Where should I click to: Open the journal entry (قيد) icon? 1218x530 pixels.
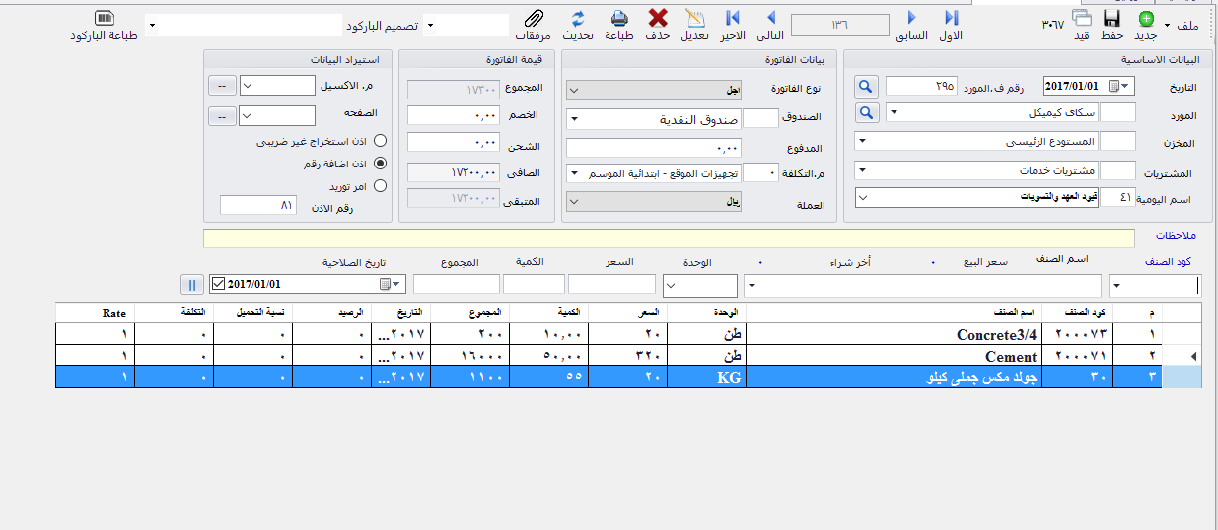coord(1082,19)
